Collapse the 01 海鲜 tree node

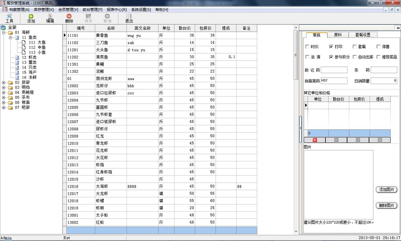coord(4,32)
